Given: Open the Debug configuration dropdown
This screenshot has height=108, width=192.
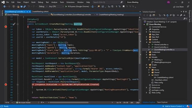Looking at the screenshot, I should [x=43, y=7].
